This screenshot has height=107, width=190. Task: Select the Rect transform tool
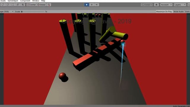pos(13,5)
